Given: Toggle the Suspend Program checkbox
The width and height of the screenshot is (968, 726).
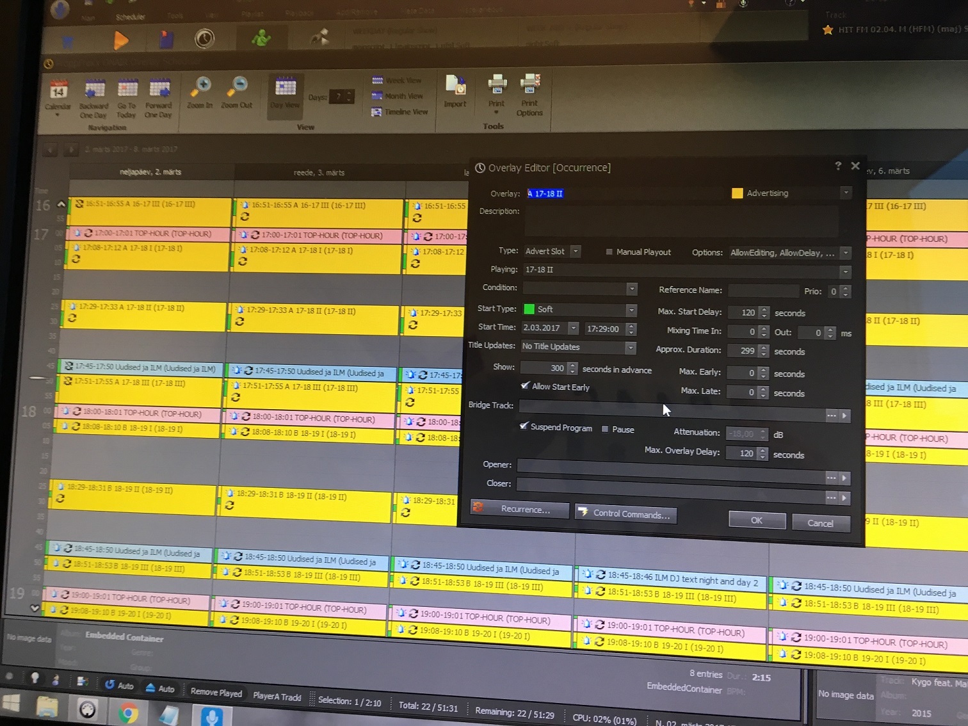Looking at the screenshot, I should tap(523, 426).
